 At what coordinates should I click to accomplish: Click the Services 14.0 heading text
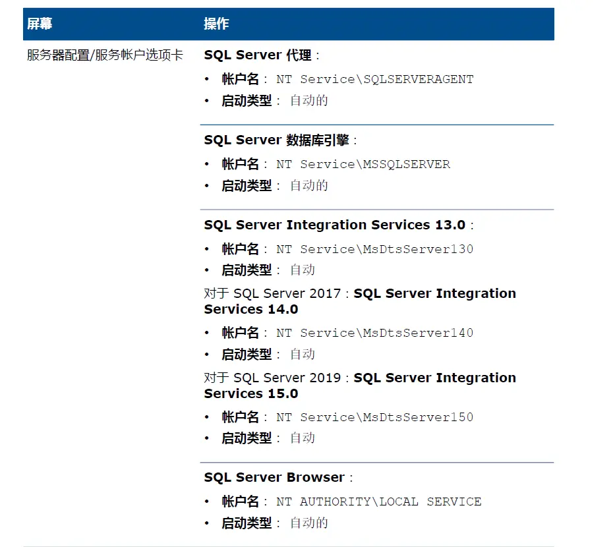click(x=251, y=309)
